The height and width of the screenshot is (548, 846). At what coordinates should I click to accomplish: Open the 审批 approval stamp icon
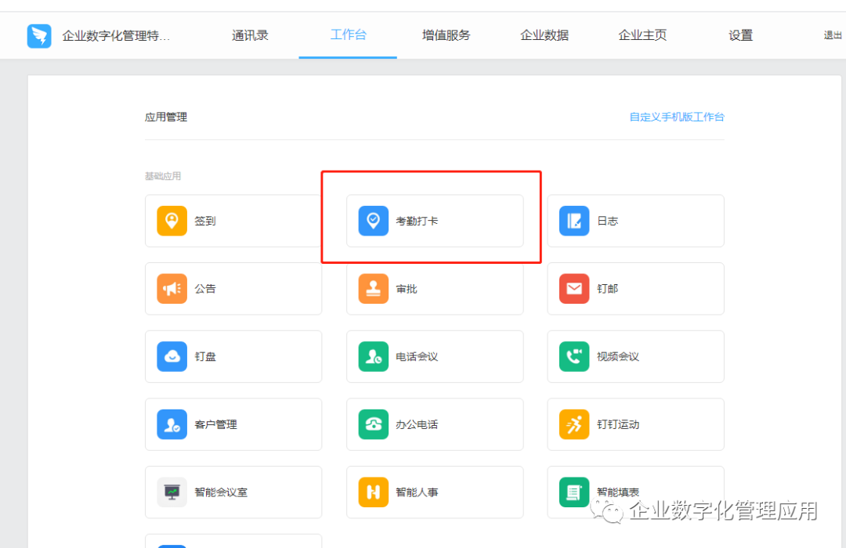click(373, 289)
